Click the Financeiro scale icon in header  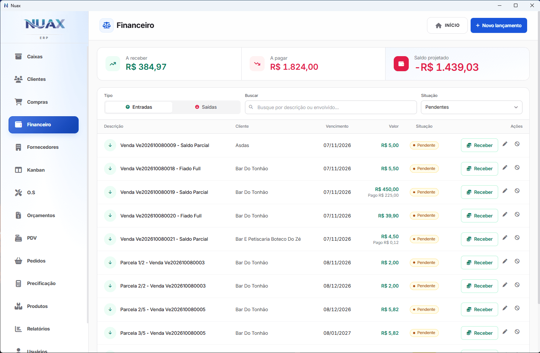(107, 25)
